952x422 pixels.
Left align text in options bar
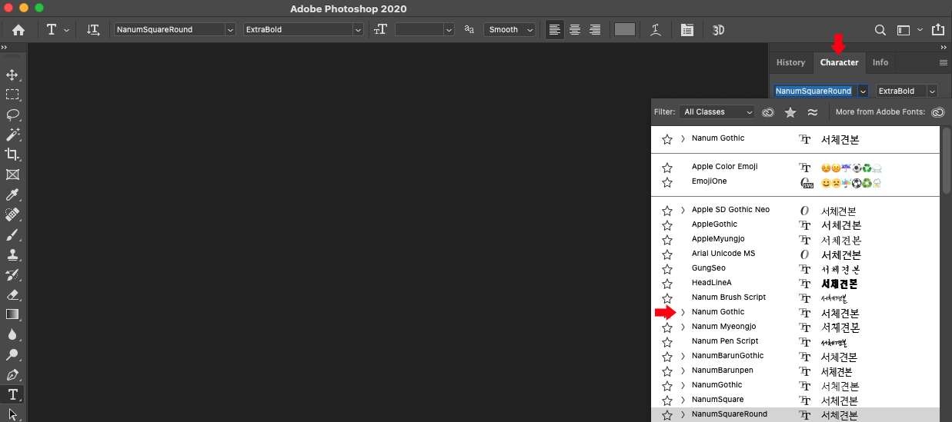coord(554,30)
